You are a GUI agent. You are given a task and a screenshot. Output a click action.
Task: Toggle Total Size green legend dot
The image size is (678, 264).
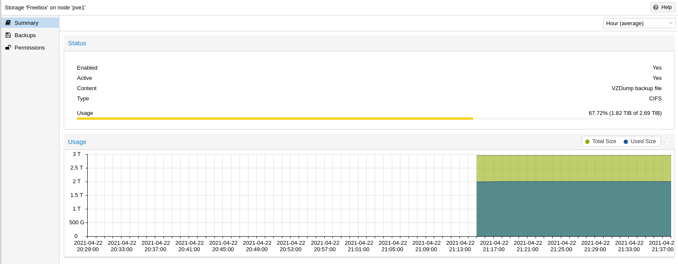point(587,142)
